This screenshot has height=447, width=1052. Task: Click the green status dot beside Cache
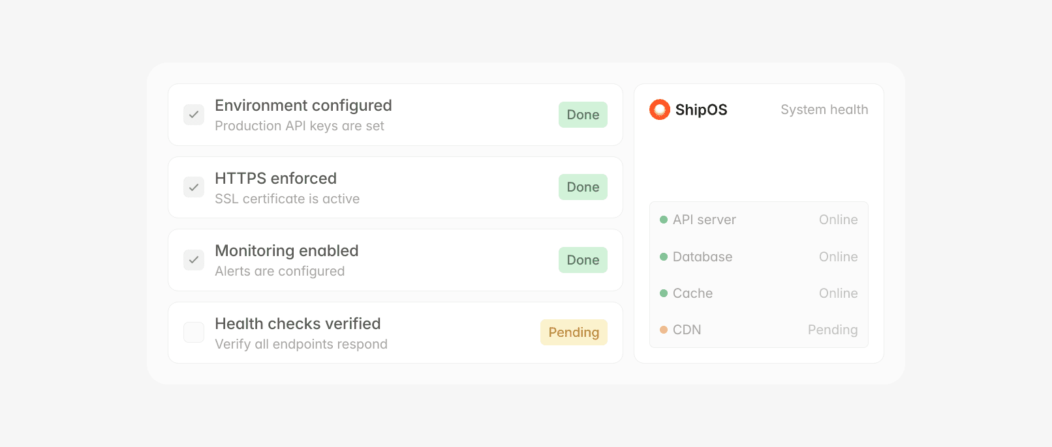[x=664, y=293]
